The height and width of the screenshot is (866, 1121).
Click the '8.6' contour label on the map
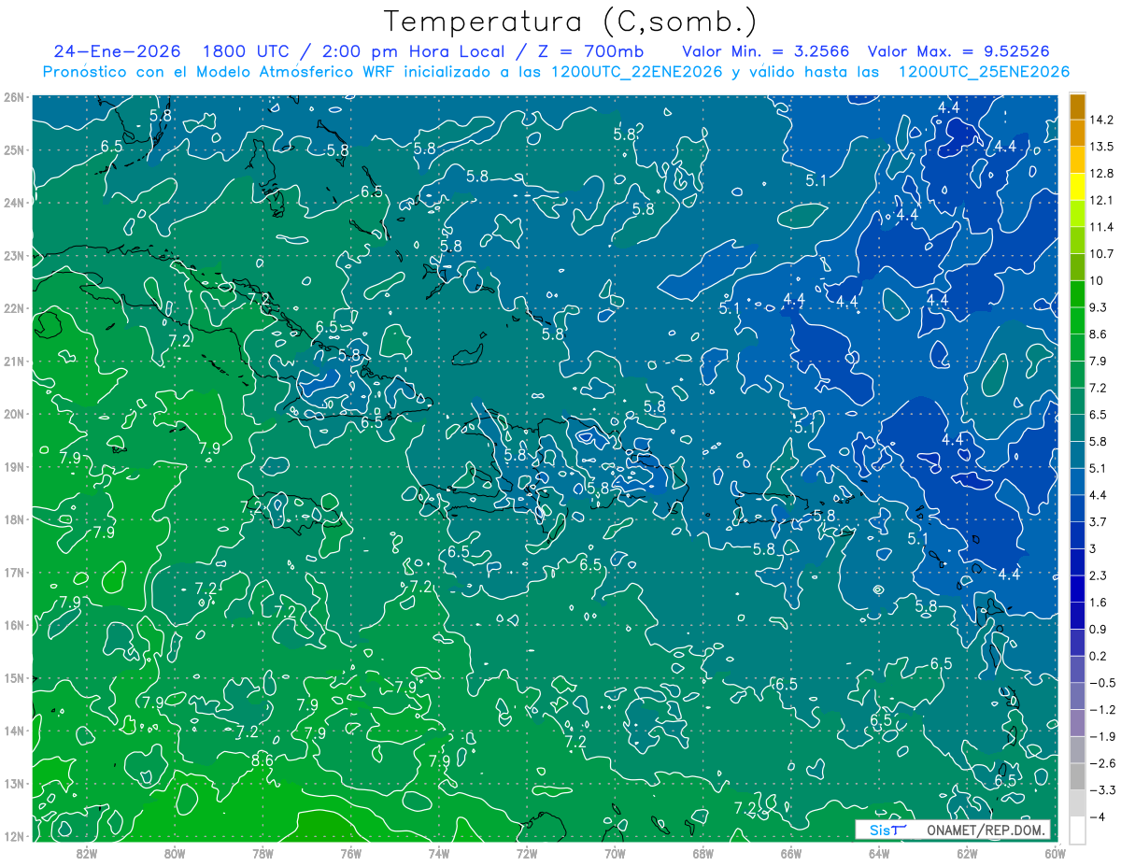[263, 761]
